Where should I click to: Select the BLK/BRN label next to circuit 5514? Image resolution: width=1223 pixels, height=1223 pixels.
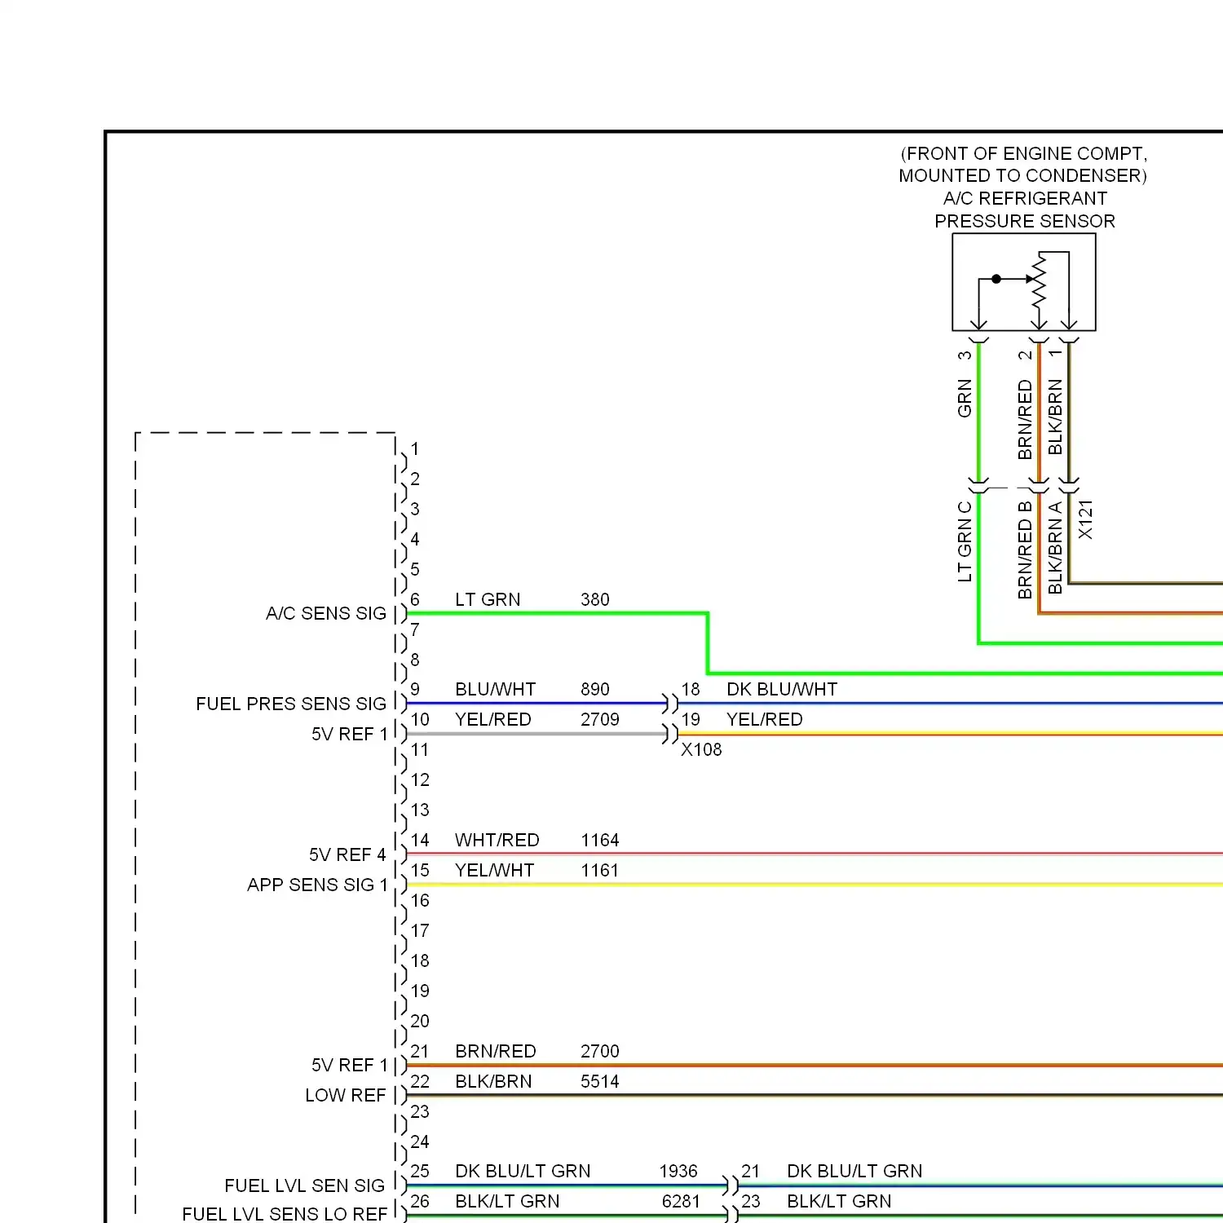[x=493, y=1081]
